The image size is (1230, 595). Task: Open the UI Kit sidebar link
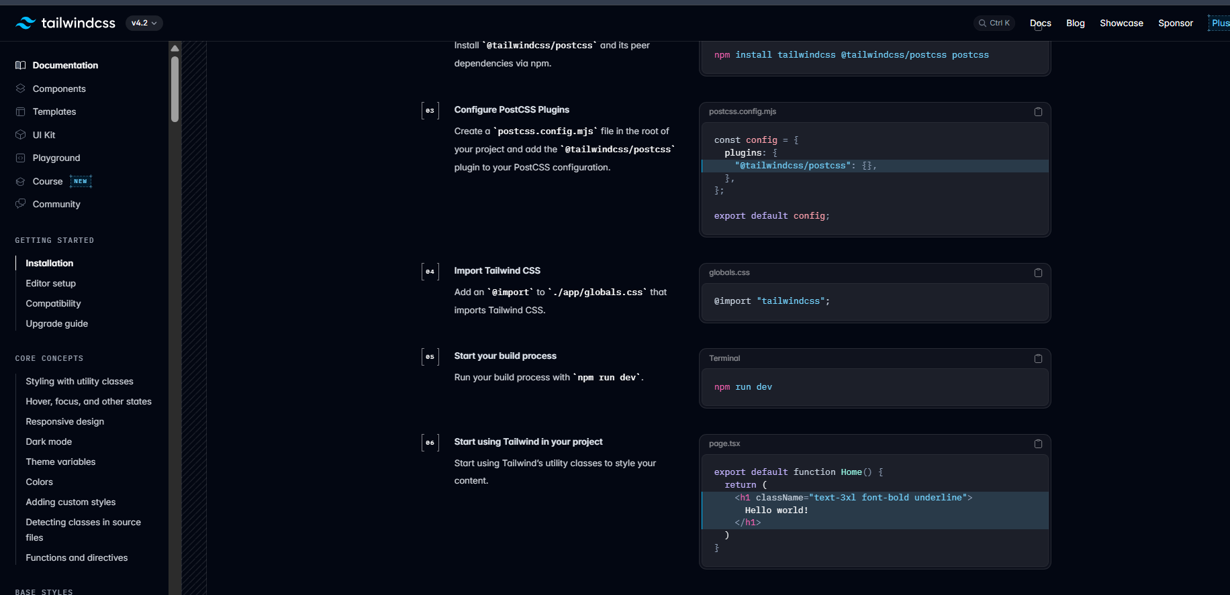(44, 135)
